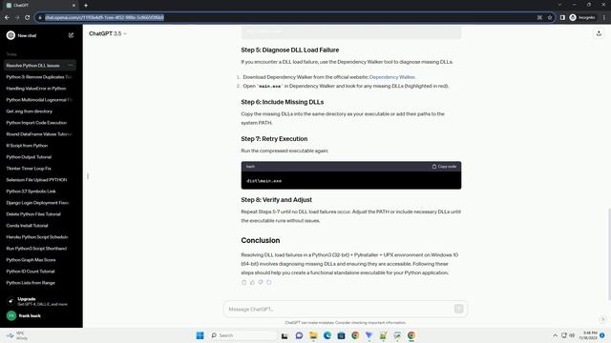Reload the current page
This screenshot has width=611, height=343.
pos(28,17)
